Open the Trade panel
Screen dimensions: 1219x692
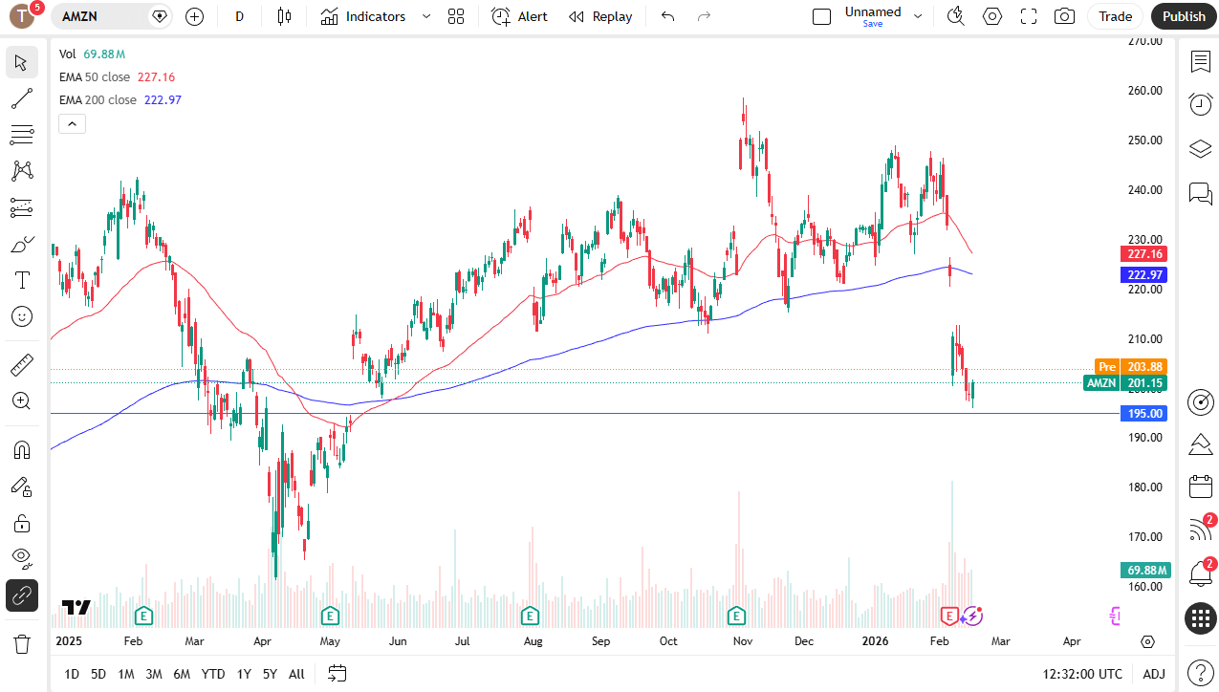click(x=1115, y=16)
